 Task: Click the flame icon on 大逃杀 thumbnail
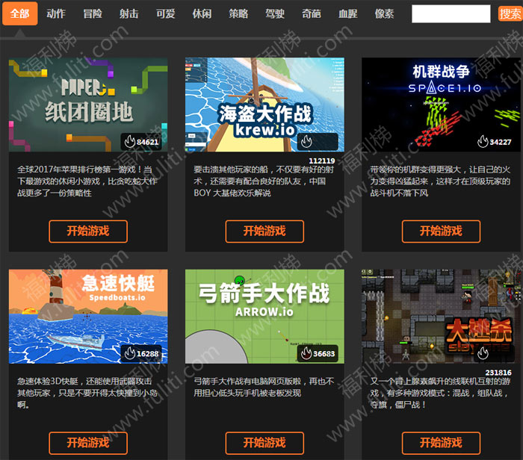coord(483,353)
